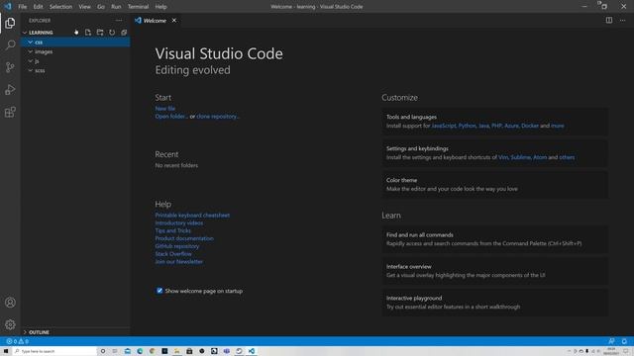Click the Open folder link

click(x=171, y=117)
